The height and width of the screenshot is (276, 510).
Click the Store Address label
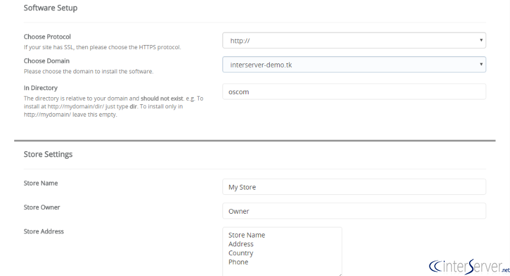44,232
